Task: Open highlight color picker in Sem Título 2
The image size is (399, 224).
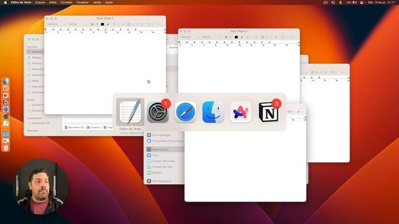Action: click(108, 24)
